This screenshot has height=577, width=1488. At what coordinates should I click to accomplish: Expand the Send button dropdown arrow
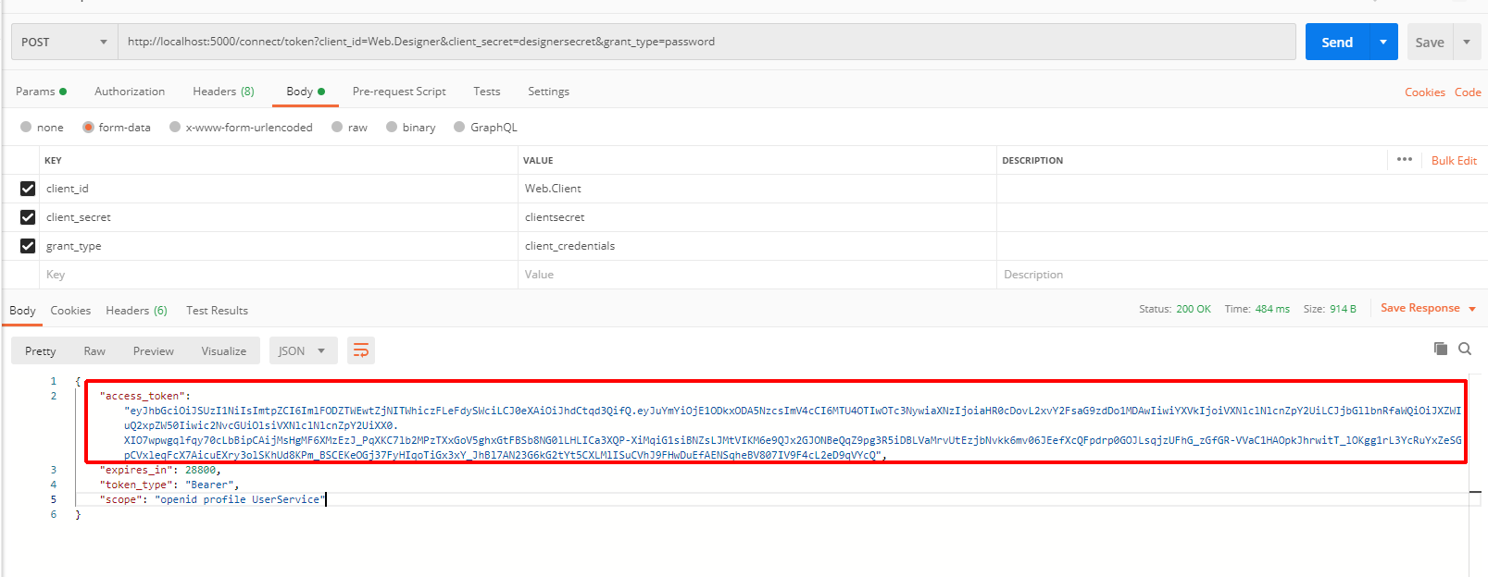[1383, 42]
